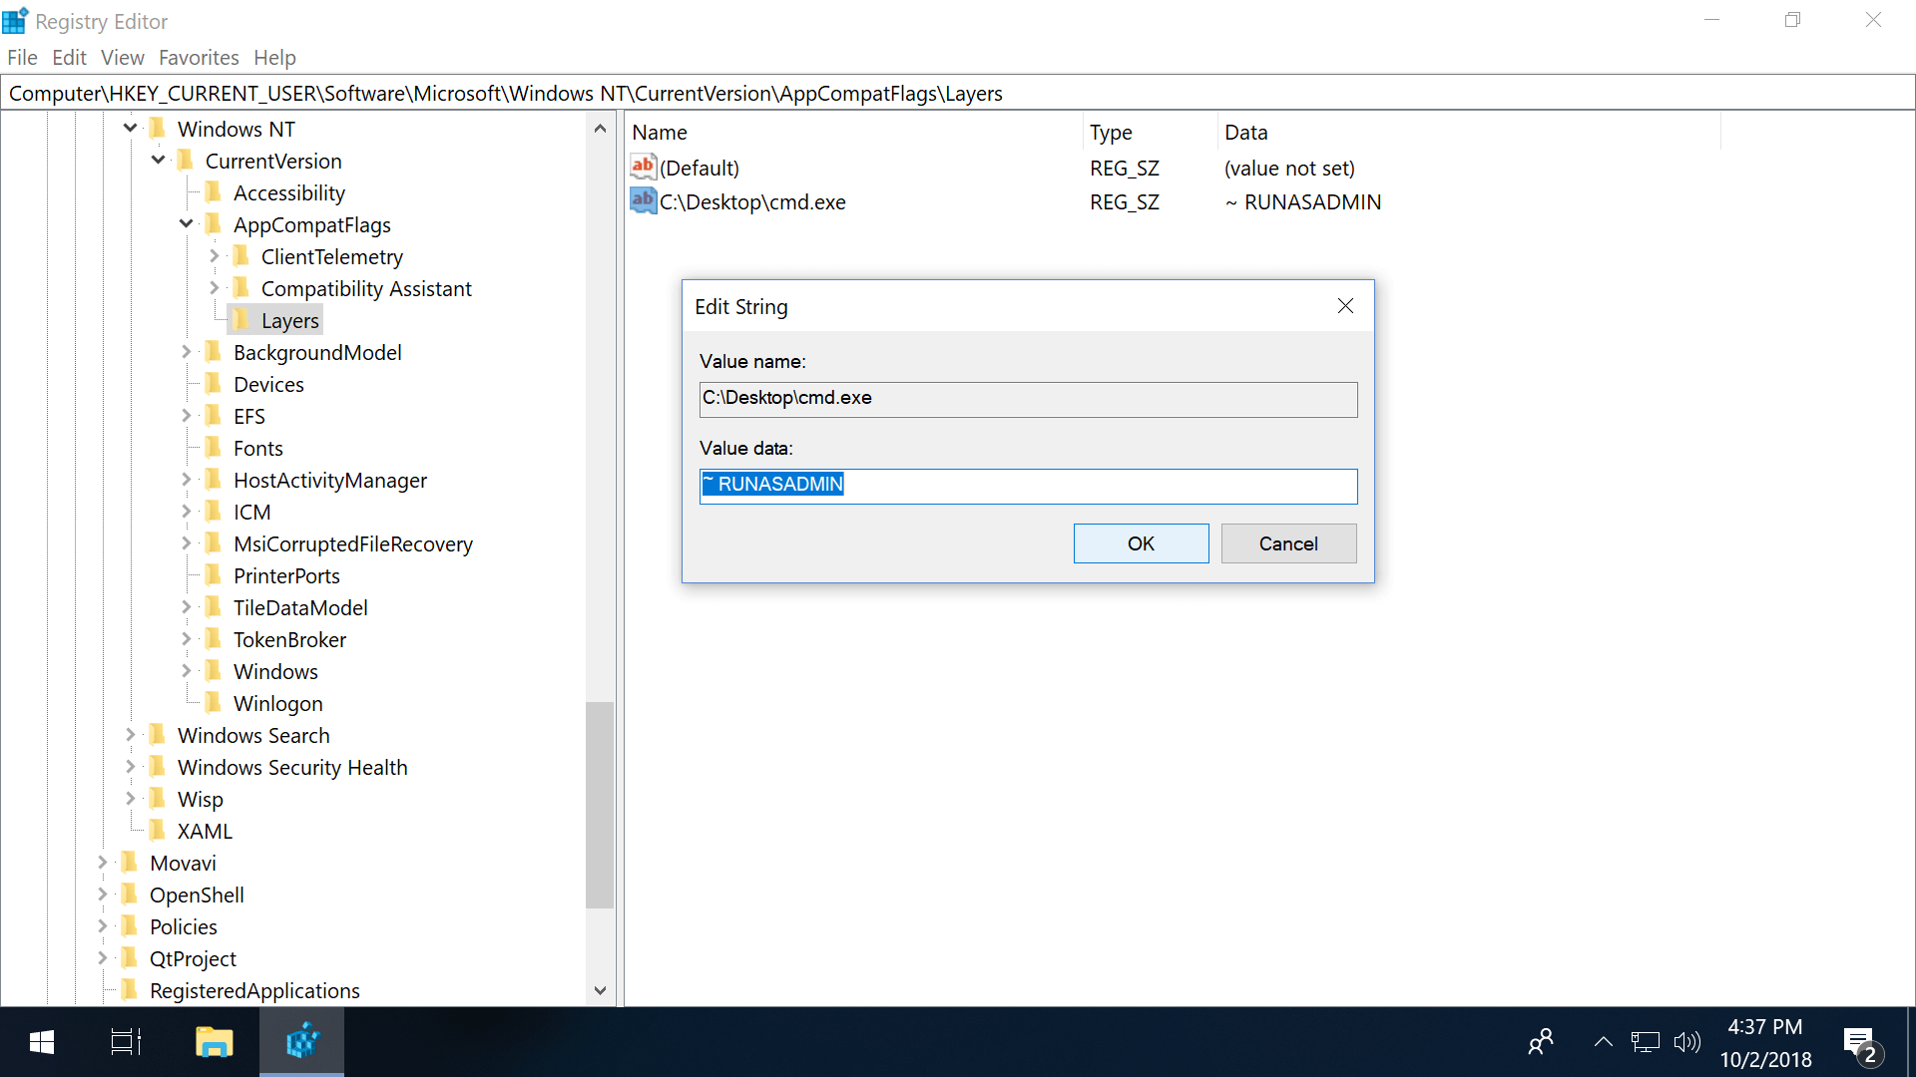The image size is (1916, 1077).
Task: Click the Registry Editor taskbar icon
Action: coord(301,1042)
